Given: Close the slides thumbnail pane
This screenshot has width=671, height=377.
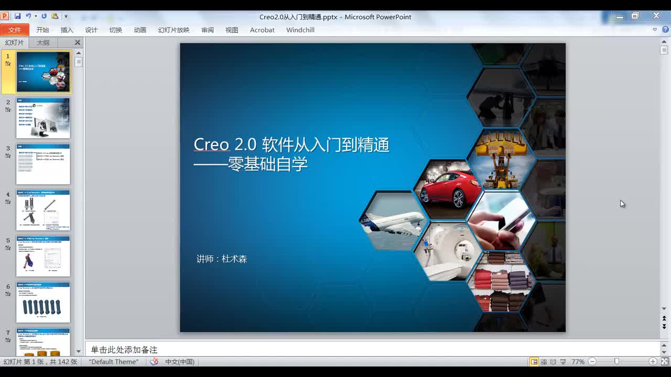Looking at the screenshot, I should click(x=78, y=42).
